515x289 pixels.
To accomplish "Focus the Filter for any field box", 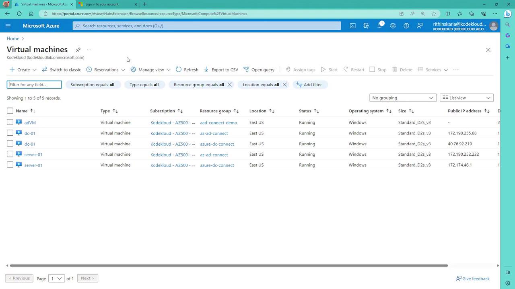I will pos(35,85).
